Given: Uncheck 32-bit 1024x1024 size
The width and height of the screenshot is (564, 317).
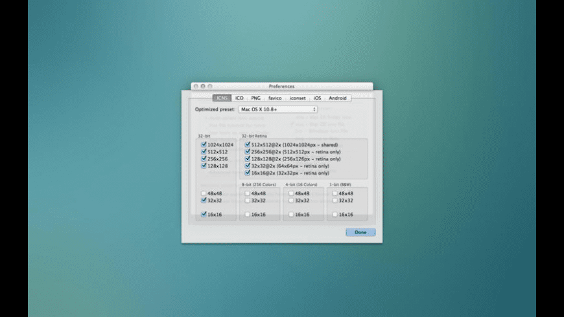Looking at the screenshot, I should tap(204, 144).
